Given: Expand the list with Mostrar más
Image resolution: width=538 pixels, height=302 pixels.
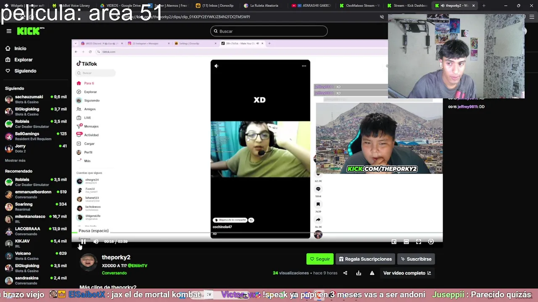Looking at the screenshot, I should click(x=15, y=161).
